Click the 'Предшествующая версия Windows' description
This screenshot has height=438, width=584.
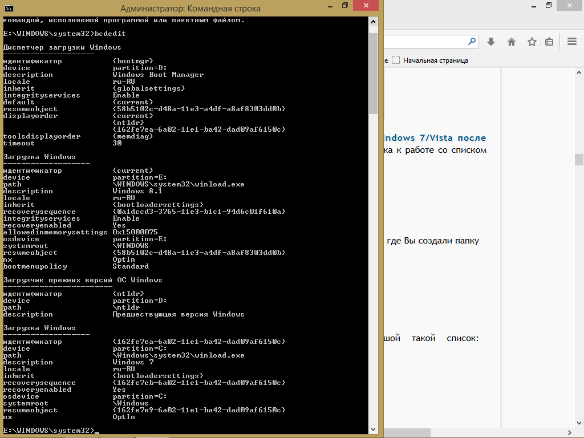pos(179,314)
